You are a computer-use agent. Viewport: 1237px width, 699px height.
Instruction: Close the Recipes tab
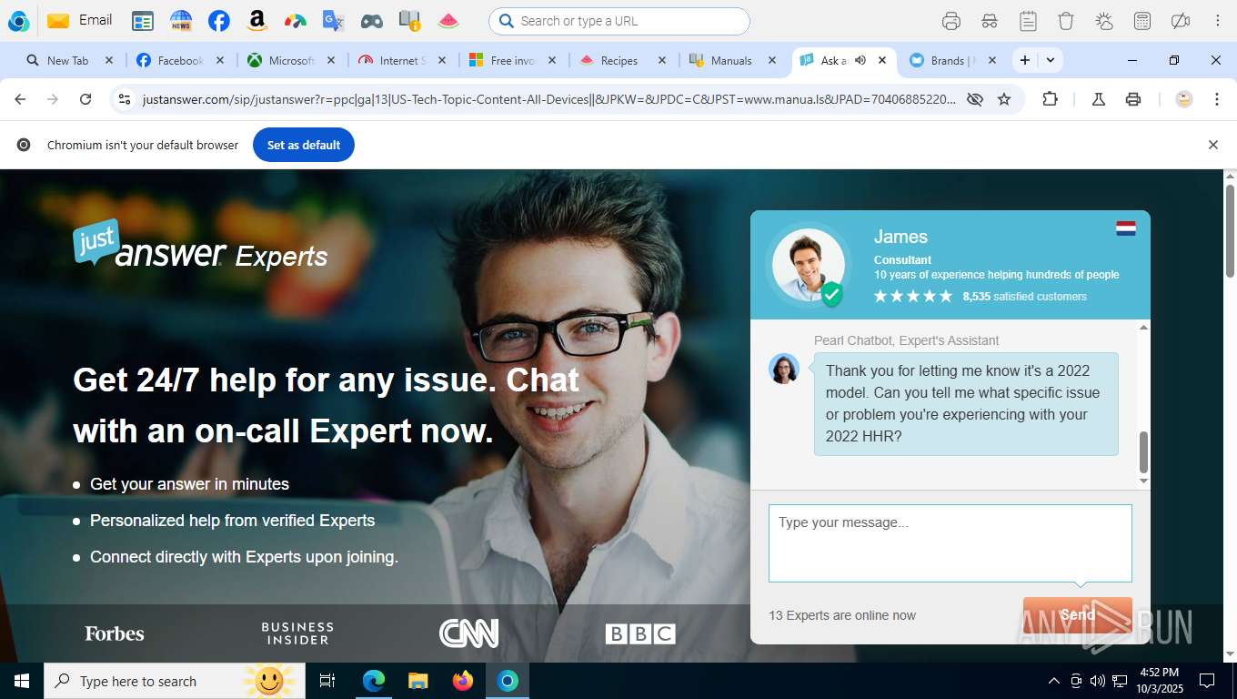tap(662, 60)
